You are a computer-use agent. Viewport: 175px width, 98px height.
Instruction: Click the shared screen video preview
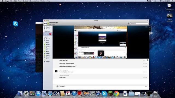point(101,42)
